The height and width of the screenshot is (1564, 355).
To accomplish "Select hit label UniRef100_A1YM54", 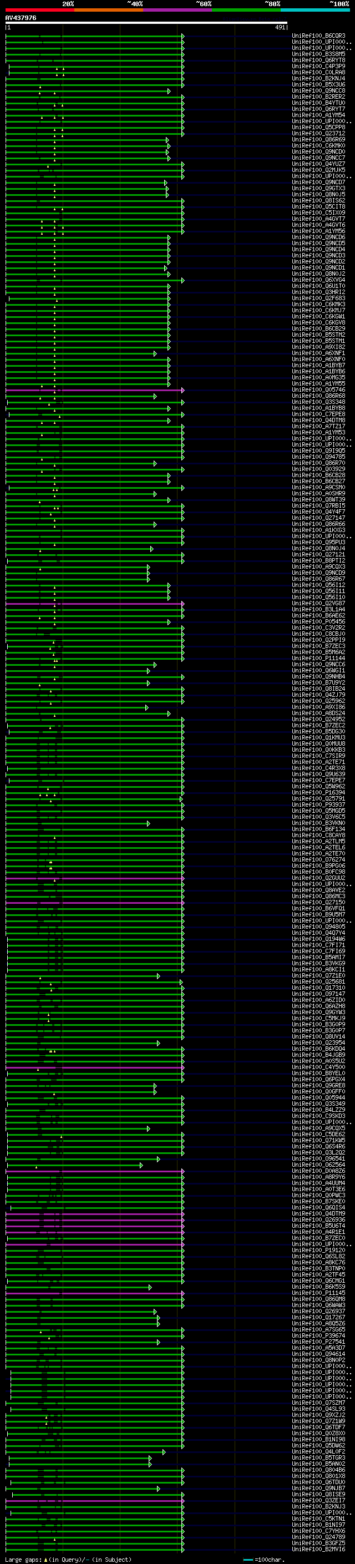I will click(x=318, y=115).
